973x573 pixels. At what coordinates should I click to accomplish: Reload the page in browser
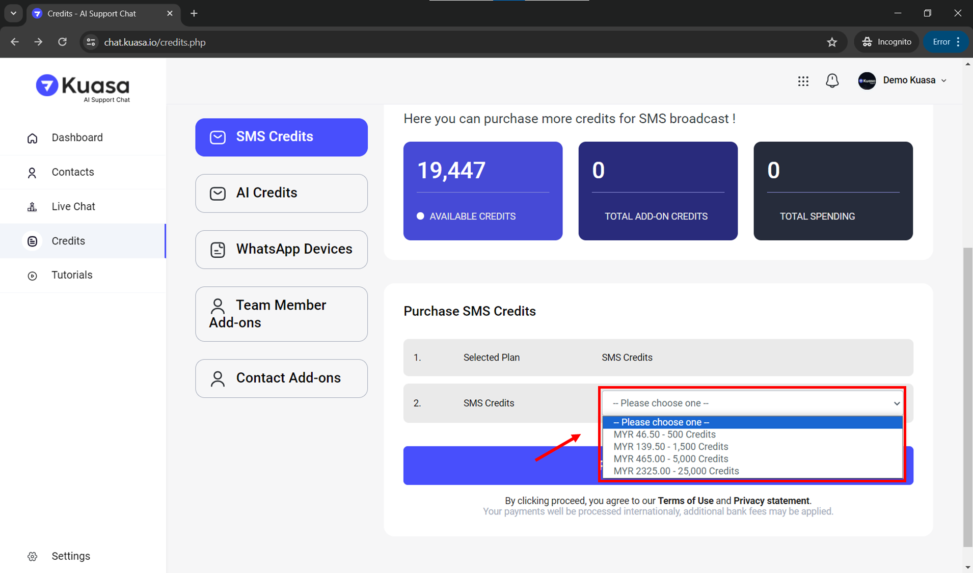[x=62, y=42]
